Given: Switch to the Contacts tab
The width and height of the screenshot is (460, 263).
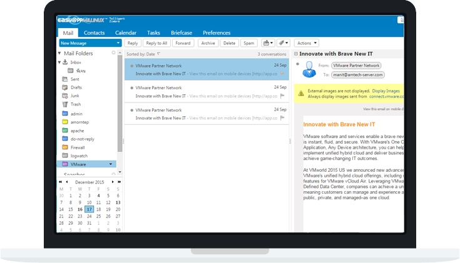Looking at the screenshot, I should click(94, 33).
